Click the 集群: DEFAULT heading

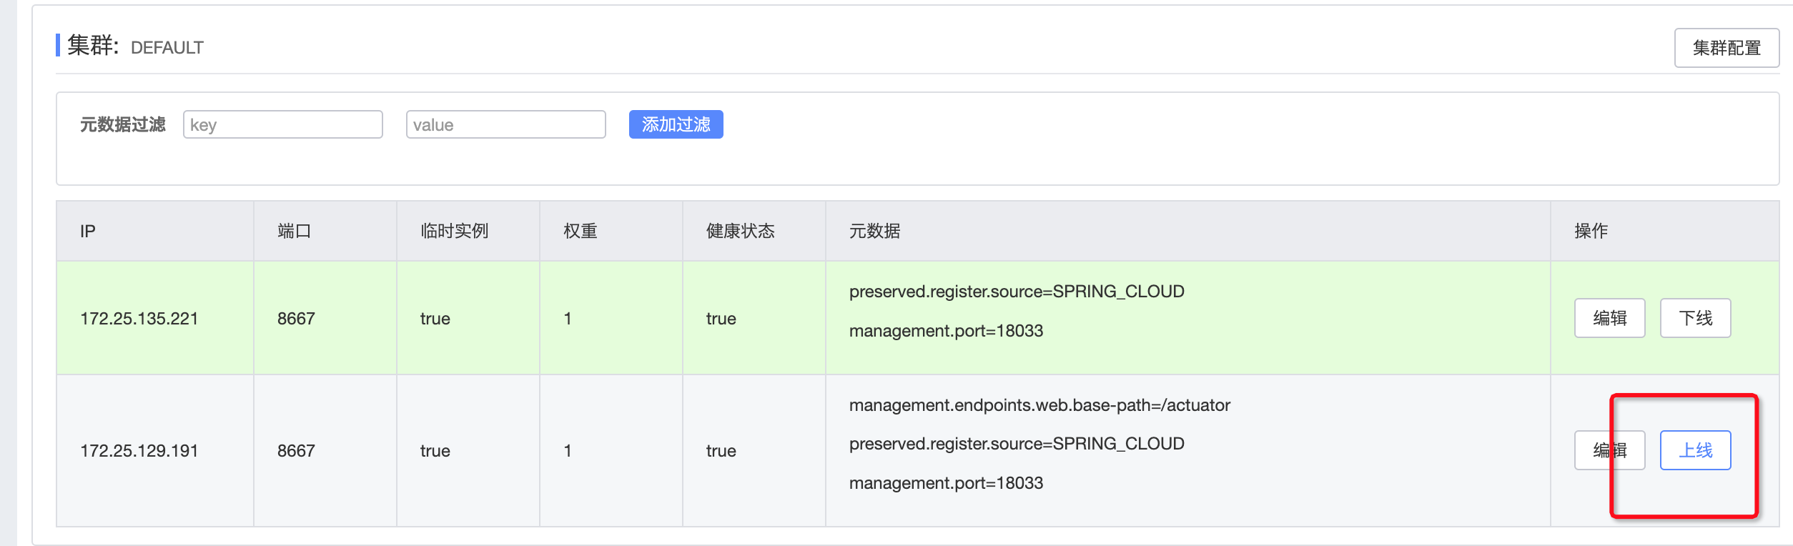pos(135,47)
